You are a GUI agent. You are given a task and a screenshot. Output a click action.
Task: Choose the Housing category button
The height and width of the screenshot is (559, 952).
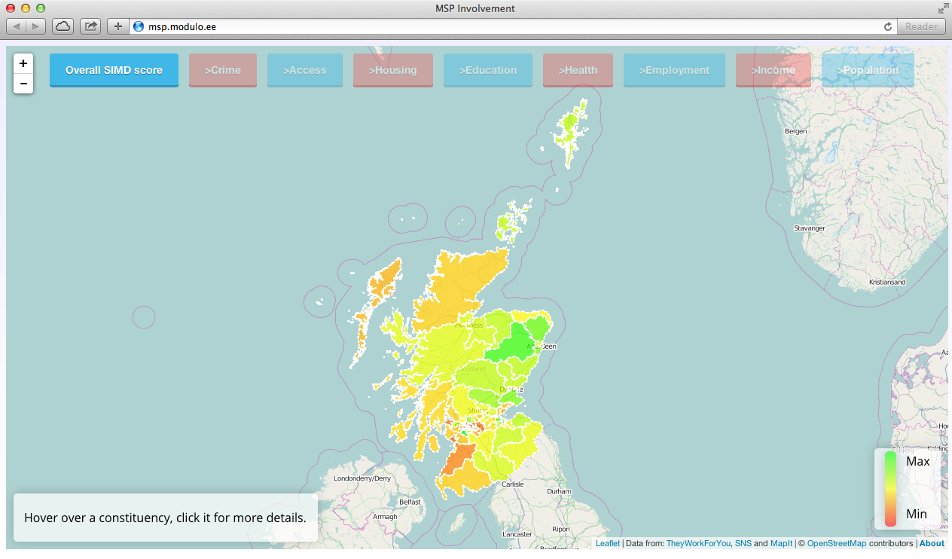pyautogui.click(x=392, y=70)
